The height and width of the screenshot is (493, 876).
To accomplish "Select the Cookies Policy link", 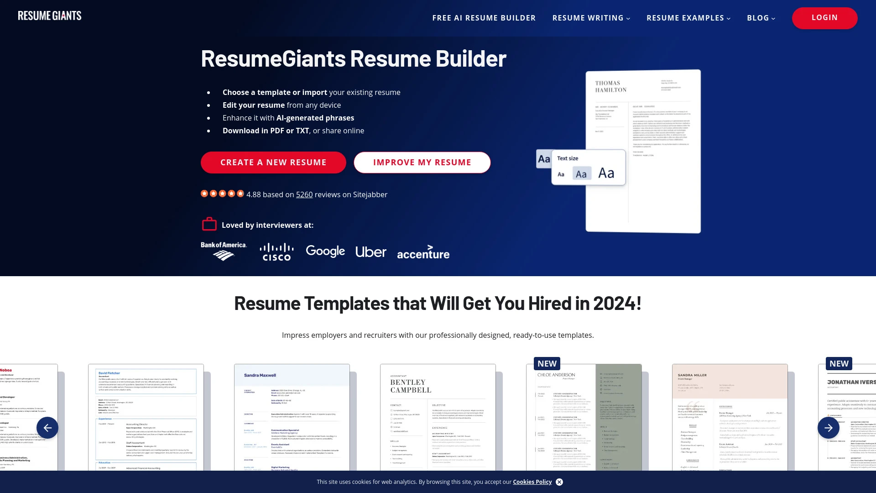I will (532, 482).
